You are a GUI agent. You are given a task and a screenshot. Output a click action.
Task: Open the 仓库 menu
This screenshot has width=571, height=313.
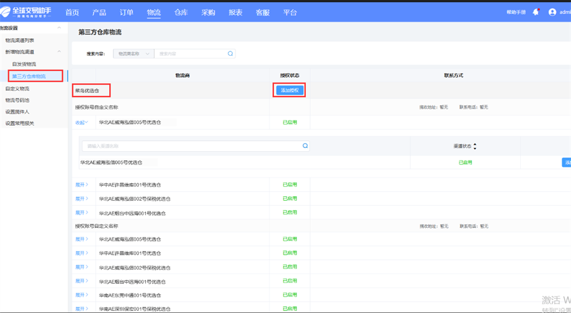click(x=181, y=13)
